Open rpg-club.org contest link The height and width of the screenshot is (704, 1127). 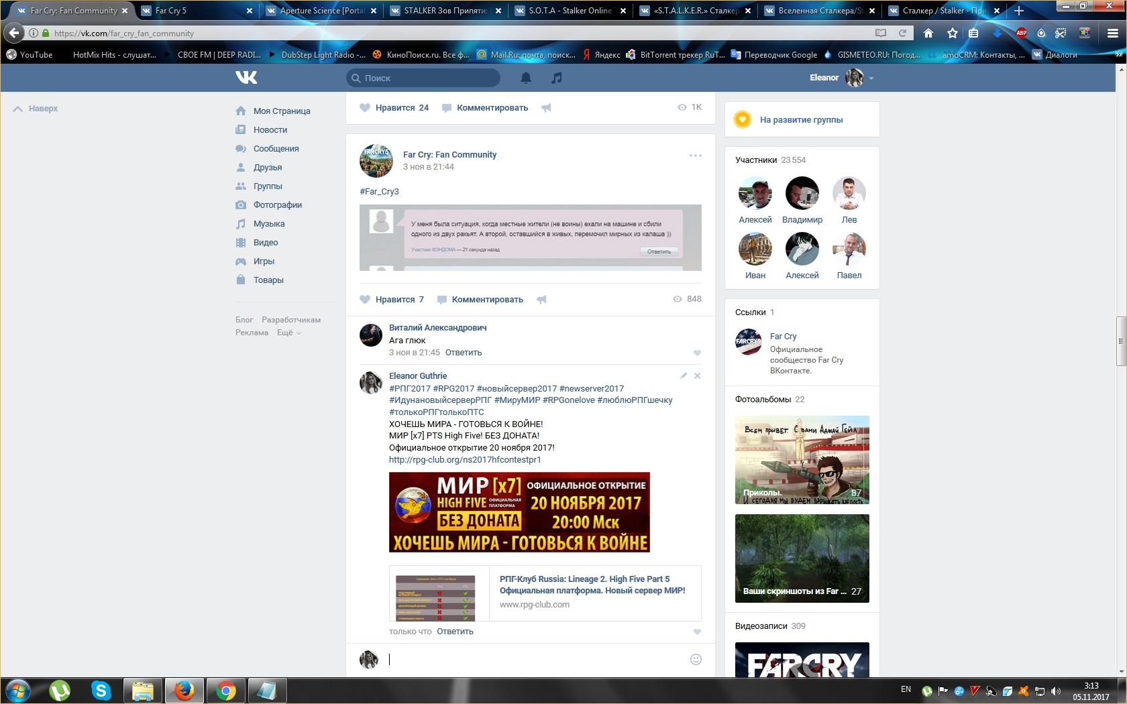click(465, 460)
